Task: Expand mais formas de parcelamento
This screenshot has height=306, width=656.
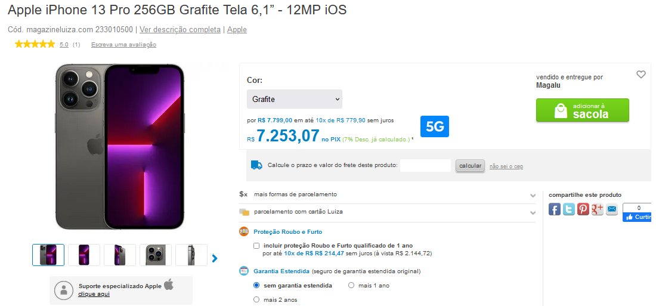Action: pos(388,194)
